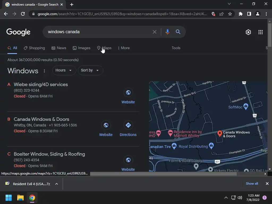Clear the search query text
The width and height of the screenshot is (272, 204).
[x=155, y=32]
